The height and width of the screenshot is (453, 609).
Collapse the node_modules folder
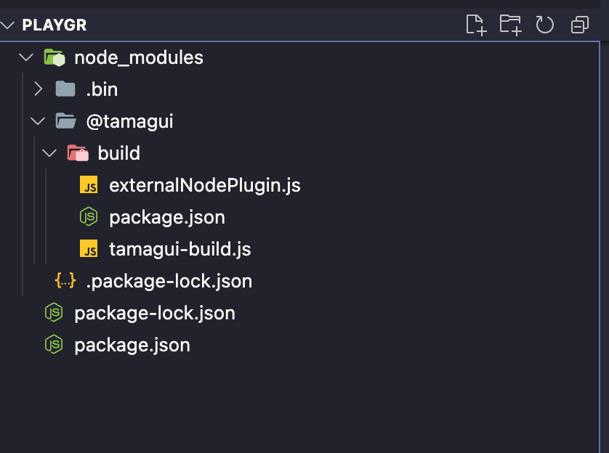coord(26,57)
